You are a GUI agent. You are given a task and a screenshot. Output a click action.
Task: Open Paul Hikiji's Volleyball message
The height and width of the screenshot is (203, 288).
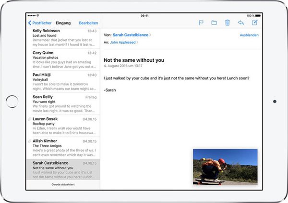[x=64, y=80]
